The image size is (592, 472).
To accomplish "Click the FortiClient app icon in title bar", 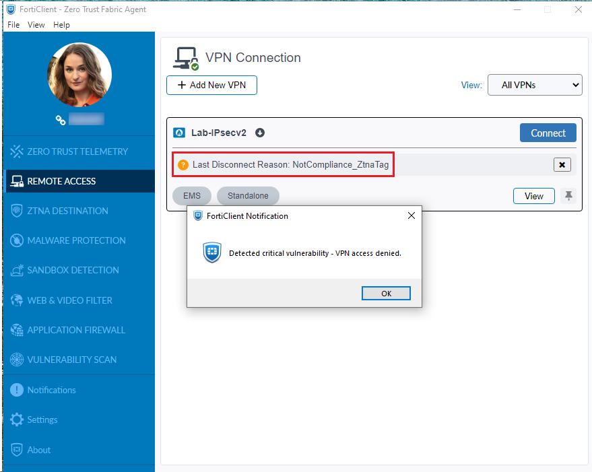I will pyautogui.click(x=11, y=9).
